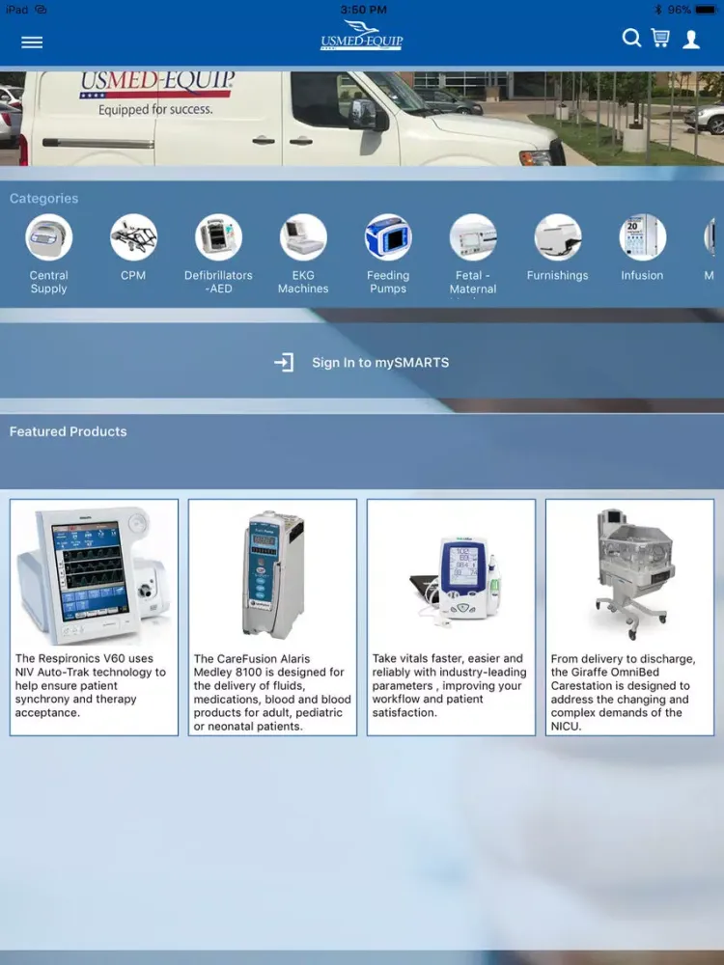The height and width of the screenshot is (965, 724).
Task: Select the Feeding Pumps category icon
Action: [x=388, y=237]
